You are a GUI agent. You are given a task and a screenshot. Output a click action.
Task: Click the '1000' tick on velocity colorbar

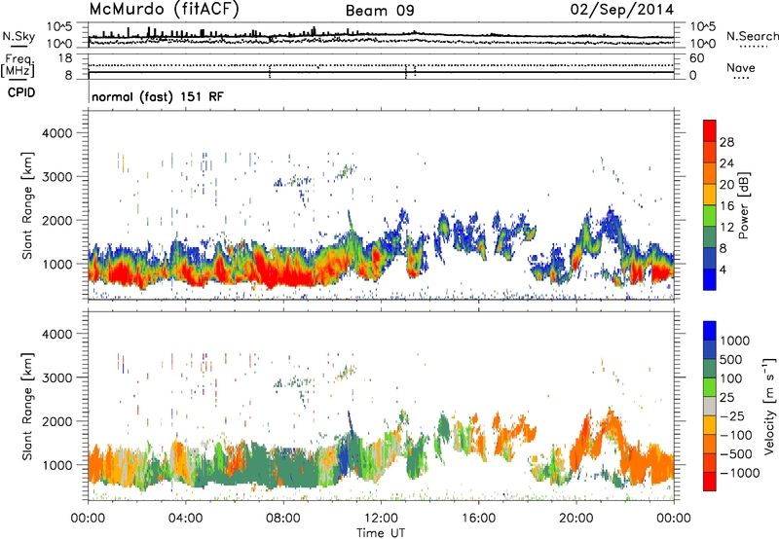pos(735,341)
